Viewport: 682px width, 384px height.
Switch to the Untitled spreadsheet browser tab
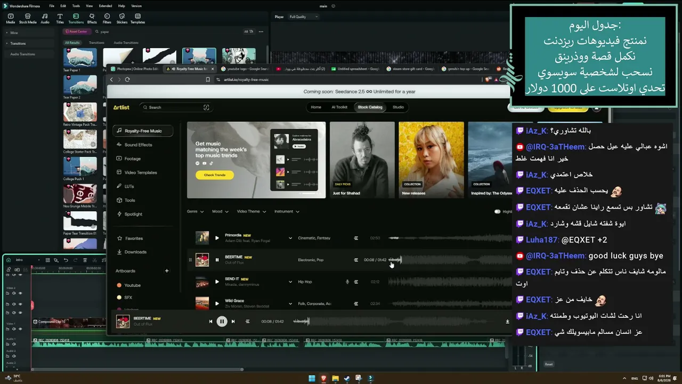click(x=355, y=69)
